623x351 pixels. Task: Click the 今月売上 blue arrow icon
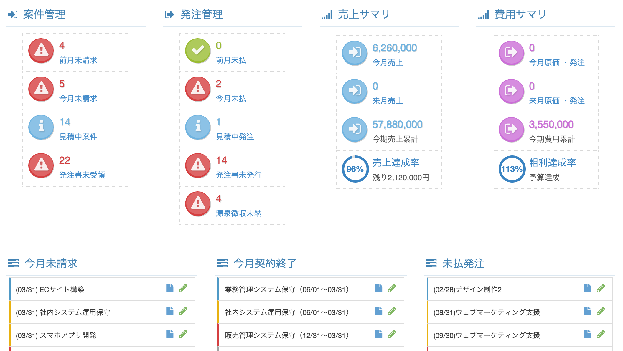[355, 53]
